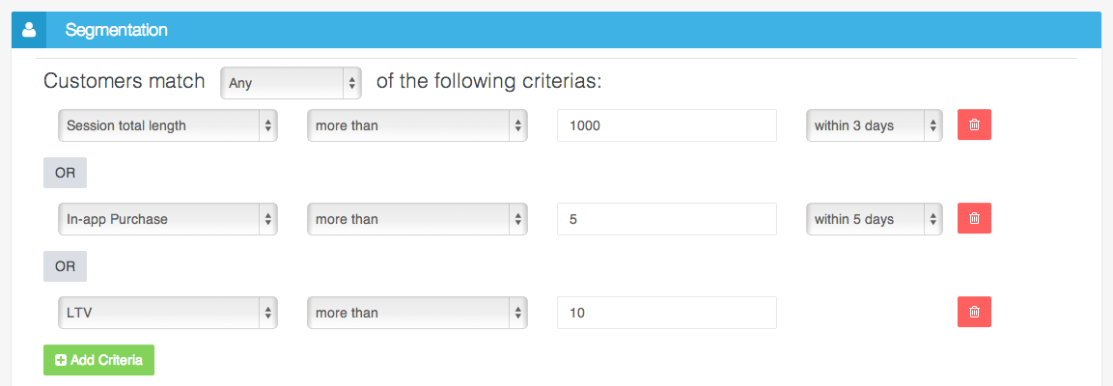The width and height of the screenshot is (1113, 386).
Task: Click the plus icon on Add Criteria
Action: [61, 360]
